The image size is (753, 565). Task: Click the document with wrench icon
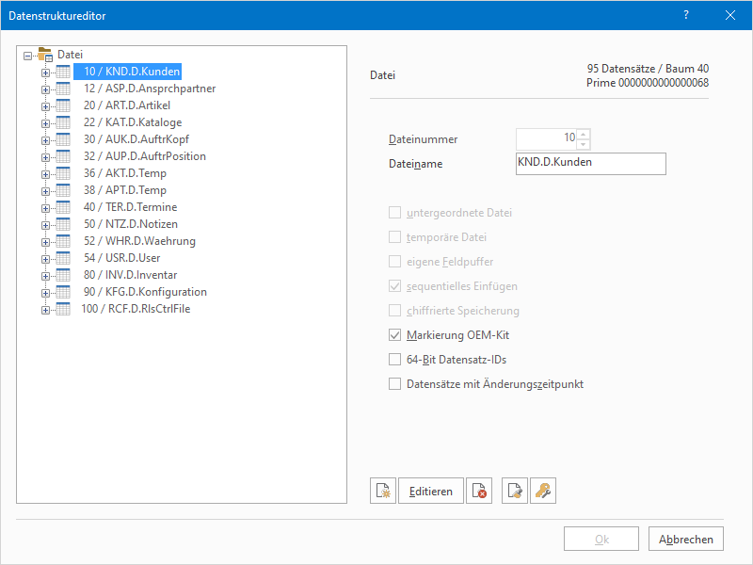coord(515,491)
